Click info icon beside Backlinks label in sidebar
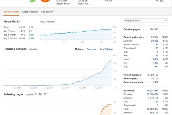Screen dimensions: 172x115 [x=135, y=90]
